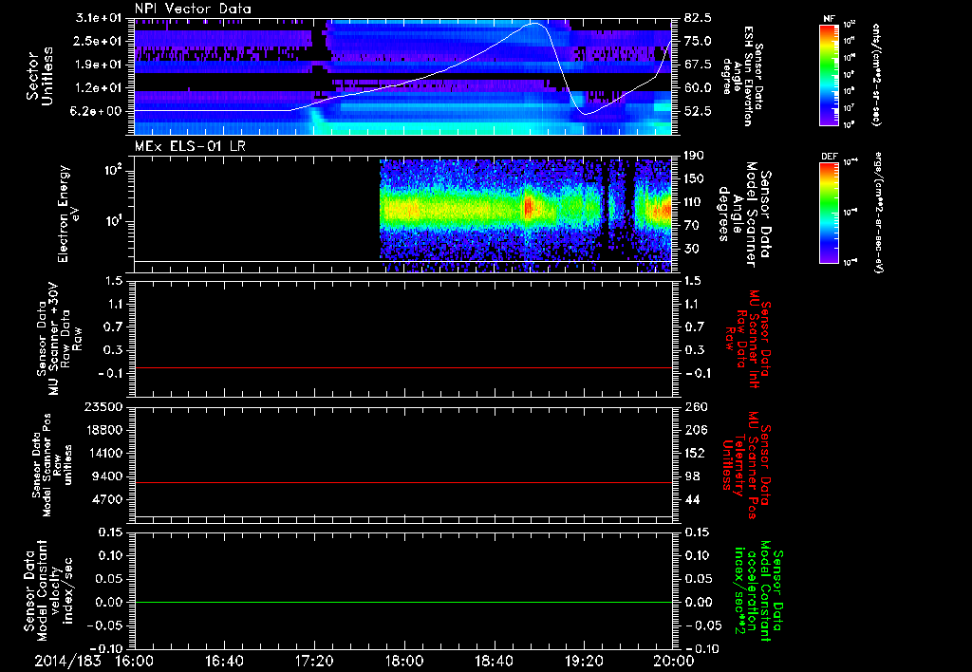Click the 'ESH Sun Elevation Angle' axis label
Image resolution: width=972 pixels, height=672 pixels.
click(x=742, y=76)
